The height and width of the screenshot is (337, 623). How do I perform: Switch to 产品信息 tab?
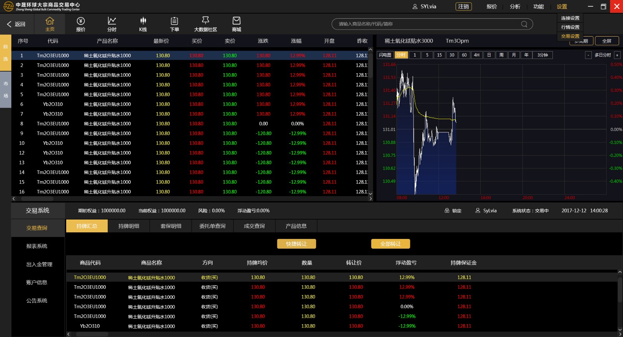[x=296, y=226]
